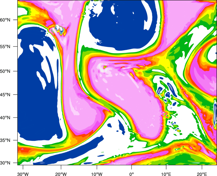Click the 10°W longitude label

click(97, 174)
